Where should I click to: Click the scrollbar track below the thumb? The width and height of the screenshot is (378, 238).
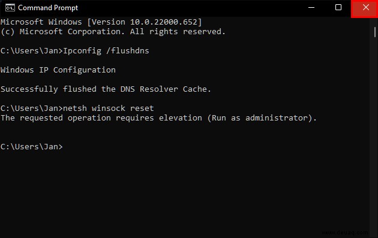[x=375, y=135]
